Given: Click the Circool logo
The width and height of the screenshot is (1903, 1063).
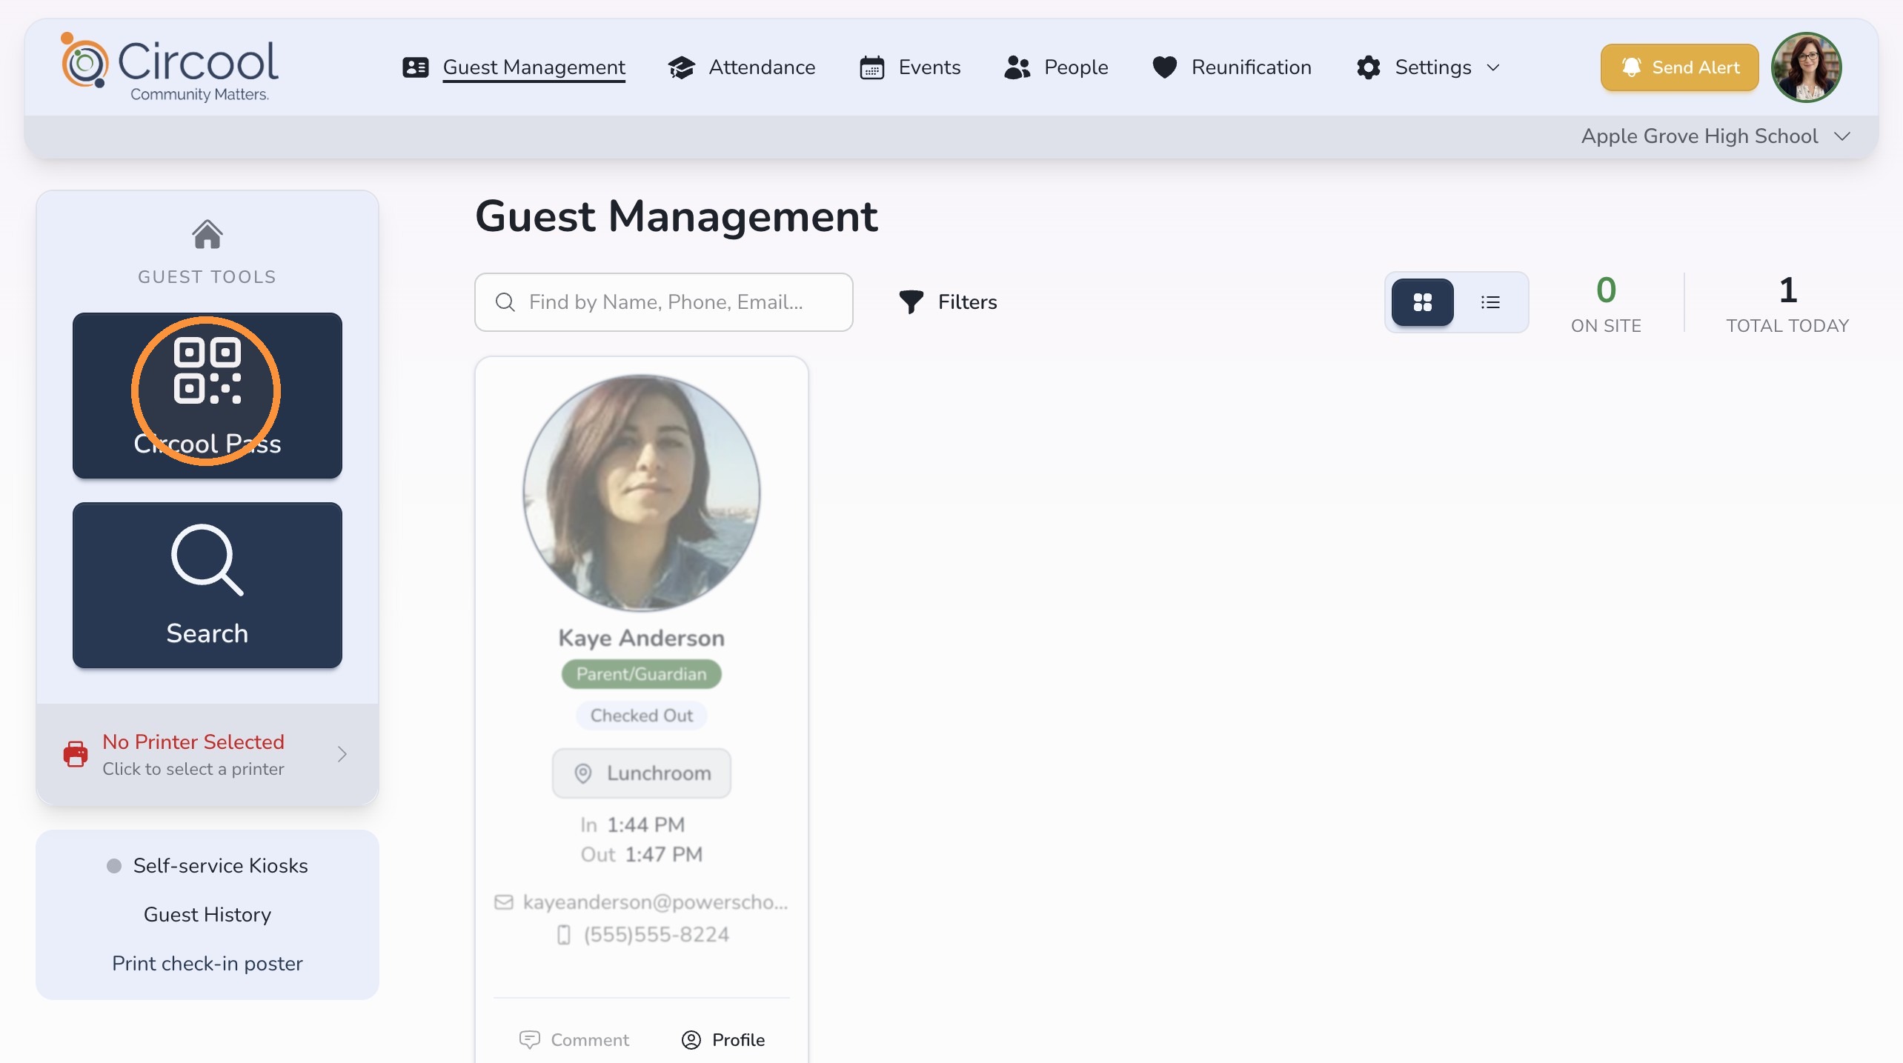Looking at the screenshot, I should (x=170, y=68).
